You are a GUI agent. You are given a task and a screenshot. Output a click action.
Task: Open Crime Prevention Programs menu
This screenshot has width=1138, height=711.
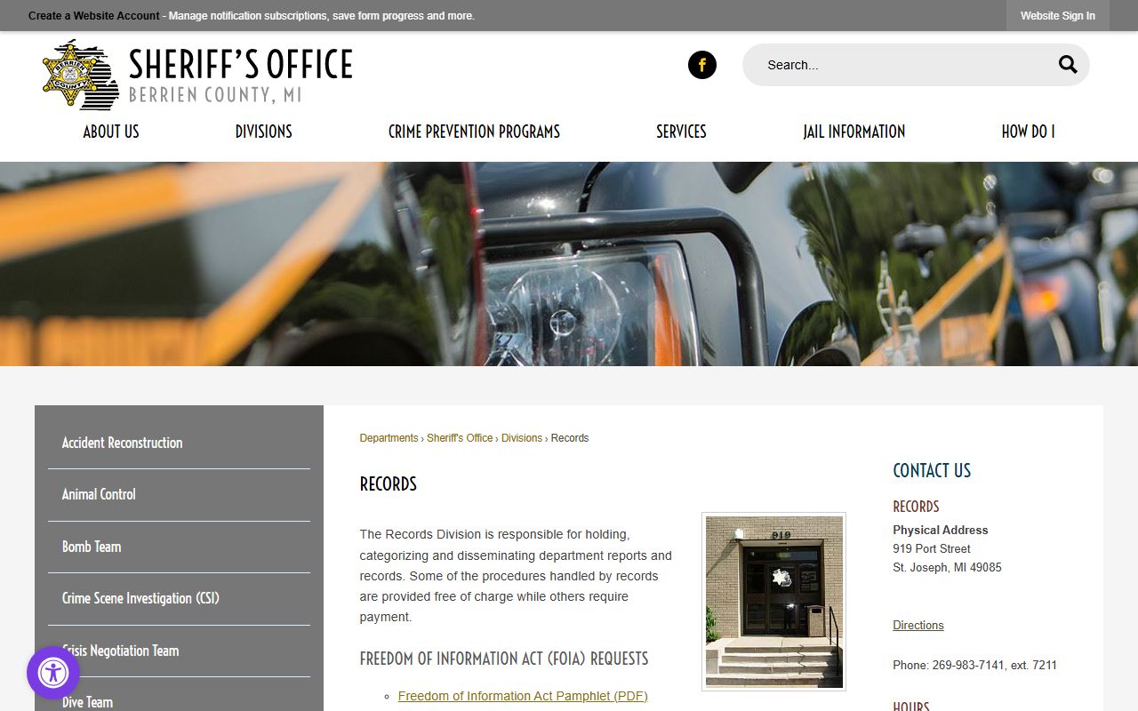(x=474, y=132)
